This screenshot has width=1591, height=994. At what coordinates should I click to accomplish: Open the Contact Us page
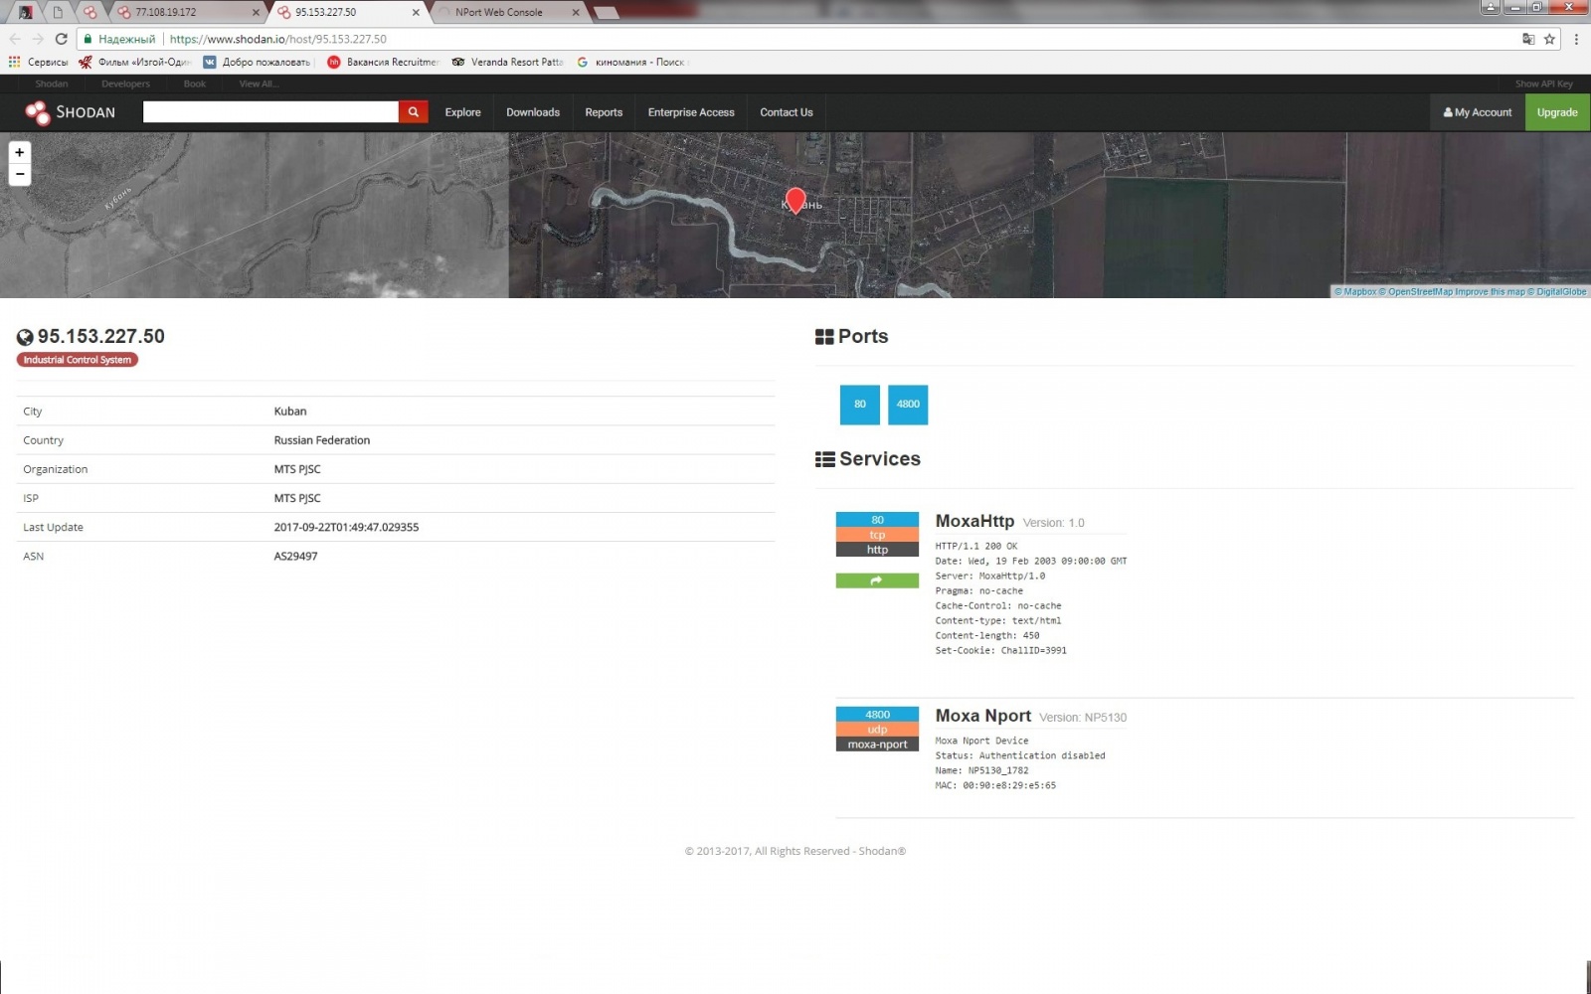[x=787, y=112]
